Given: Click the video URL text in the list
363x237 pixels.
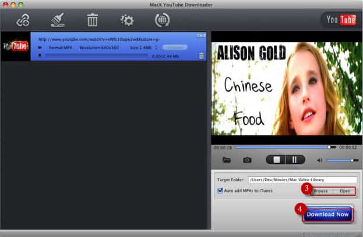Looking at the screenshot, I should 99,39.
